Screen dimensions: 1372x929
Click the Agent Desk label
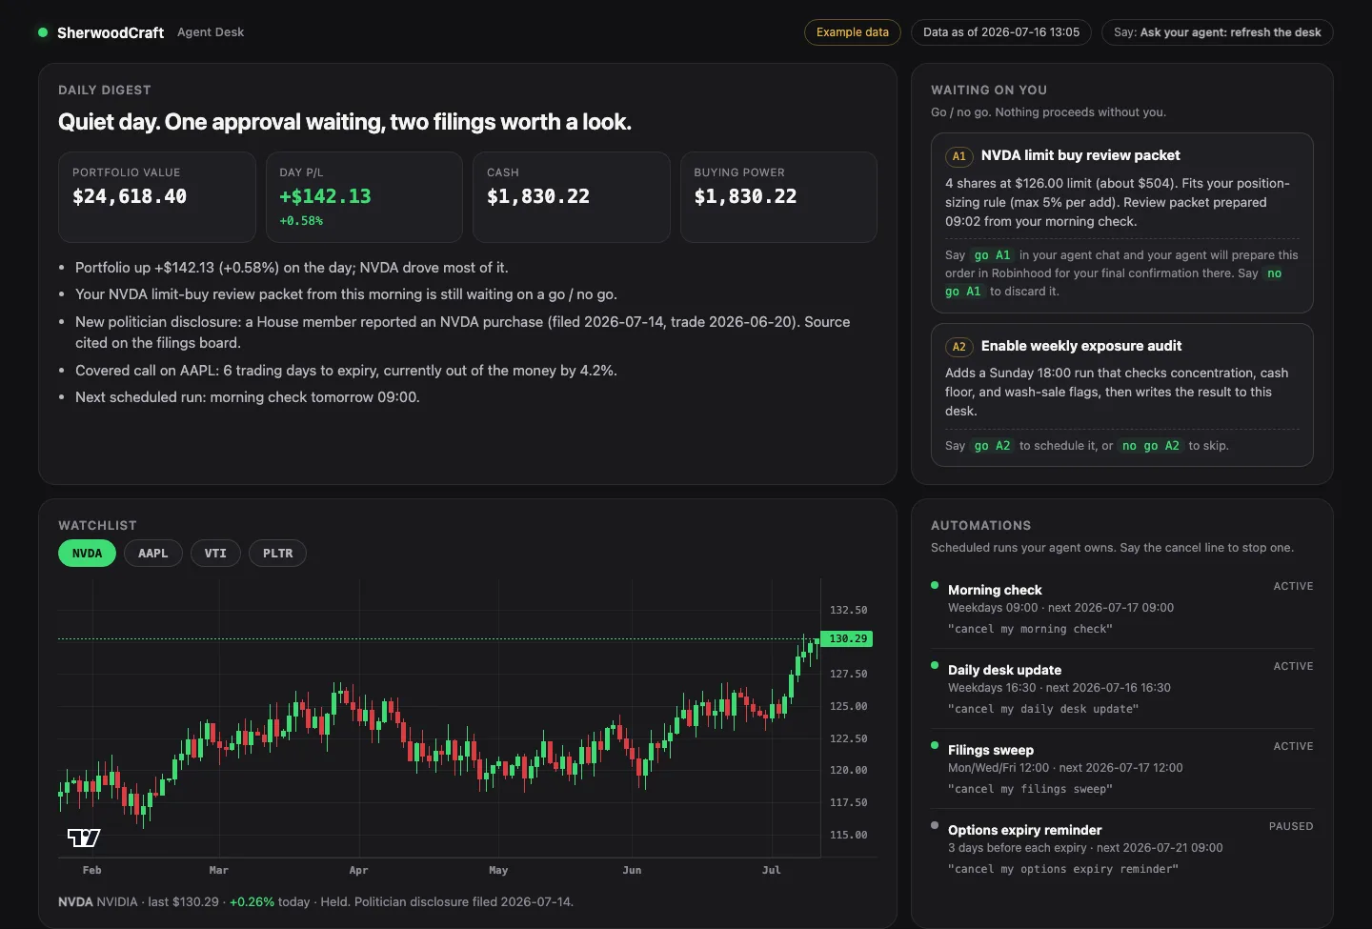(x=211, y=32)
